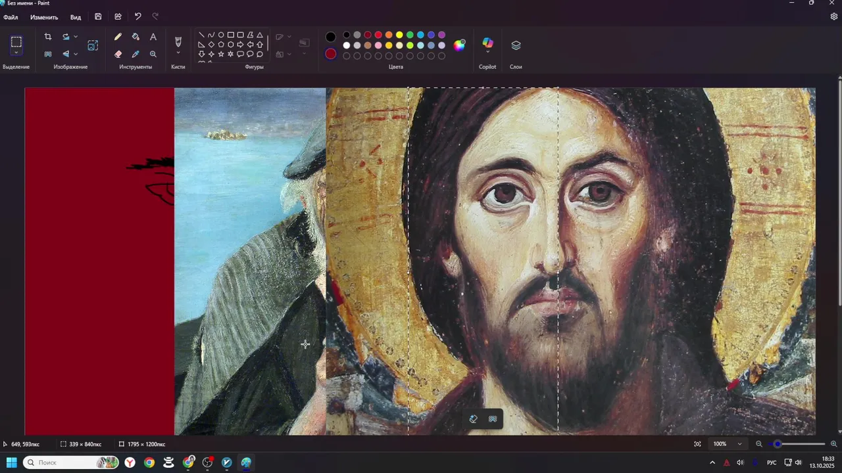842x473 pixels.
Task: Expand the Brushes dropdown arrow
Action: (x=178, y=53)
